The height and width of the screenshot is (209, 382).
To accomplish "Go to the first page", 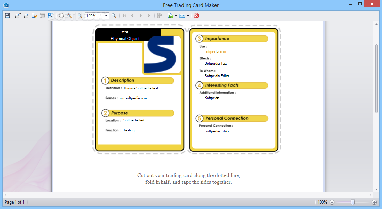I will tap(125, 16).
